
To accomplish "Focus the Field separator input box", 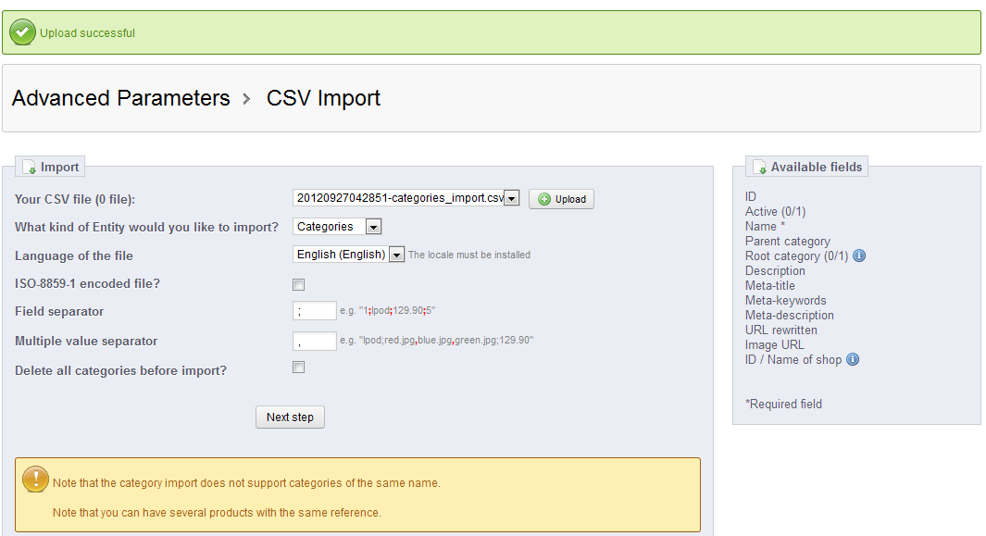I will click(x=314, y=311).
